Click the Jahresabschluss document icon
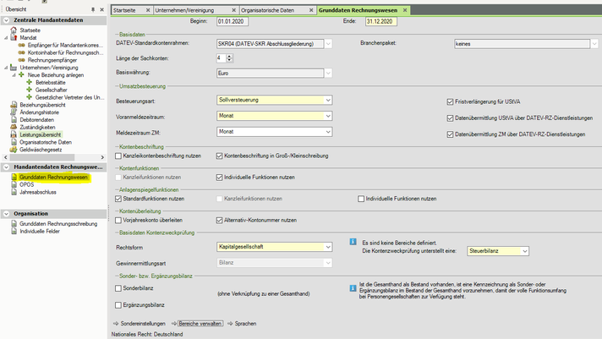The image size is (602, 339). pos(14,192)
